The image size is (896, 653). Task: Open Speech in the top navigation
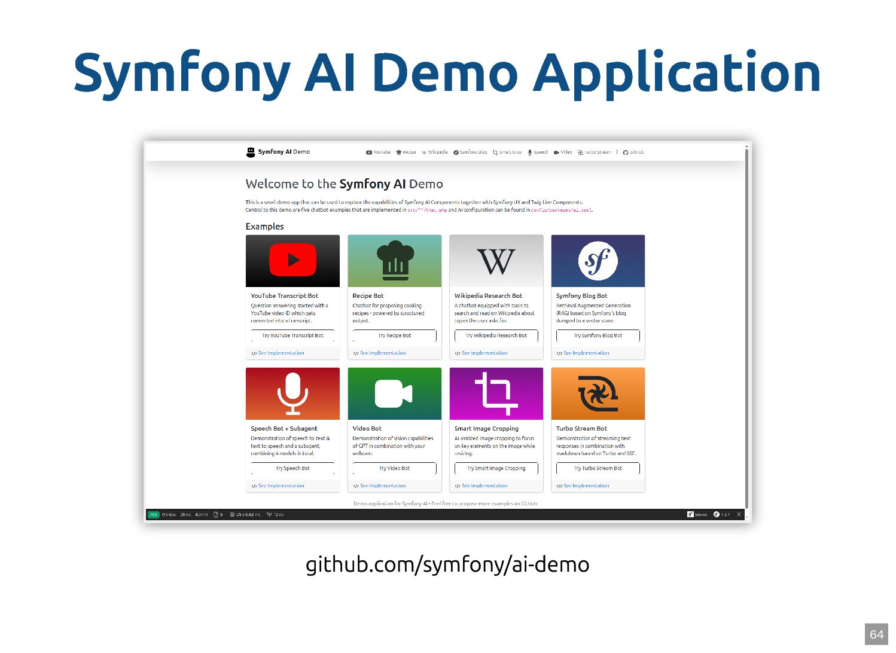point(538,152)
